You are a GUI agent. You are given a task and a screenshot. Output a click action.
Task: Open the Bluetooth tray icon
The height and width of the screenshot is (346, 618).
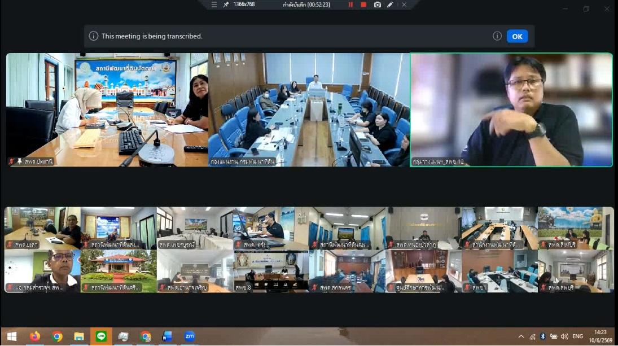543,336
